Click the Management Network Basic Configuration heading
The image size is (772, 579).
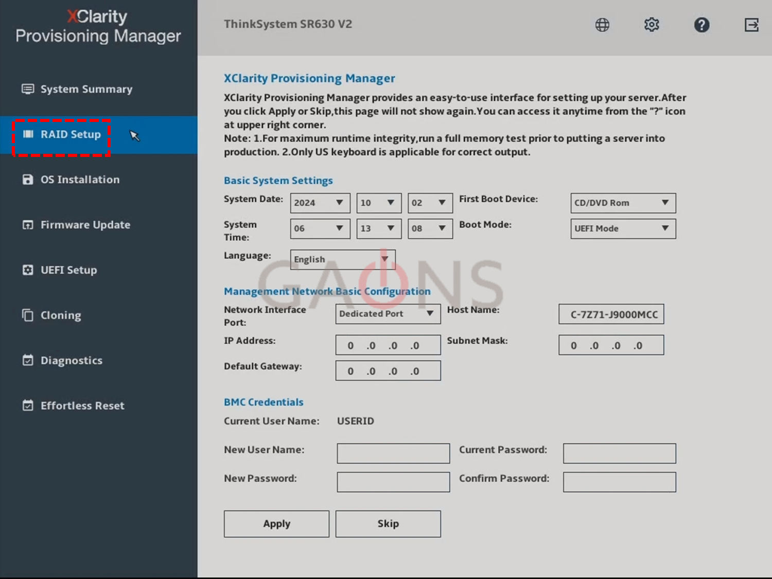coord(327,291)
